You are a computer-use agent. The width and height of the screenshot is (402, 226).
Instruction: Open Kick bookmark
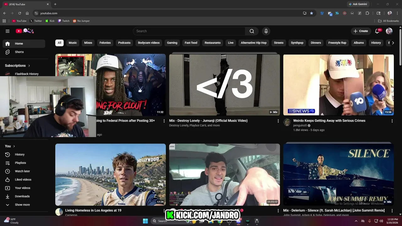click(50, 21)
